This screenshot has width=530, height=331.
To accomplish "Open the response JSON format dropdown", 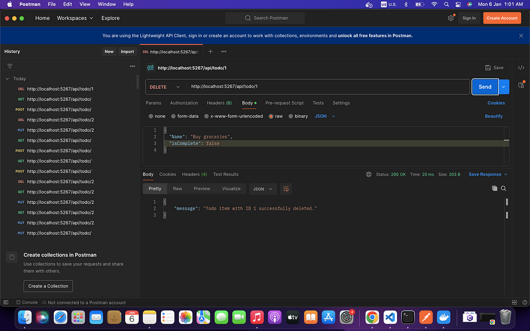I will (x=262, y=189).
